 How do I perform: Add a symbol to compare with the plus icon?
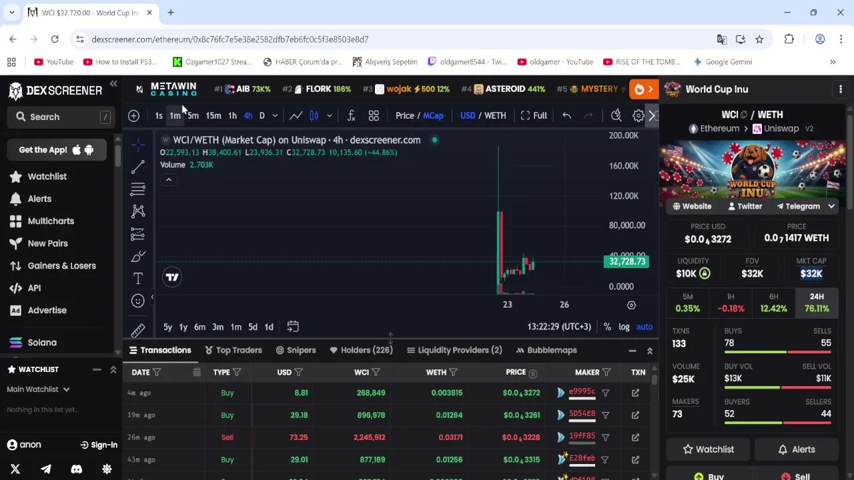pyautogui.click(x=133, y=116)
